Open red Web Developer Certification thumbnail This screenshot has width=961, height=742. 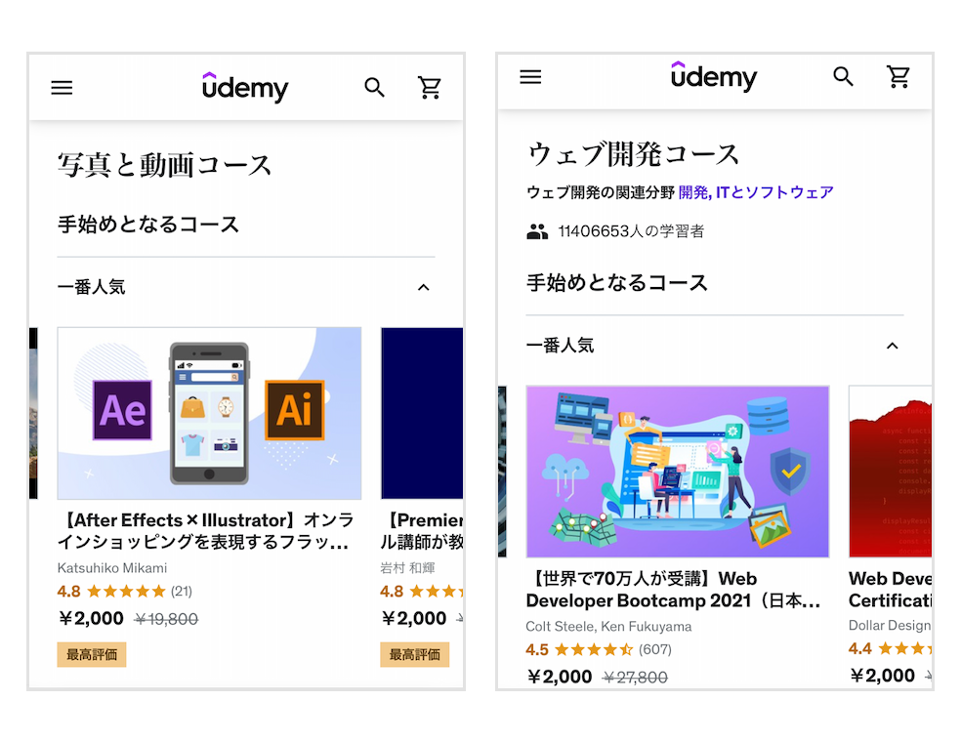(x=891, y=472)
